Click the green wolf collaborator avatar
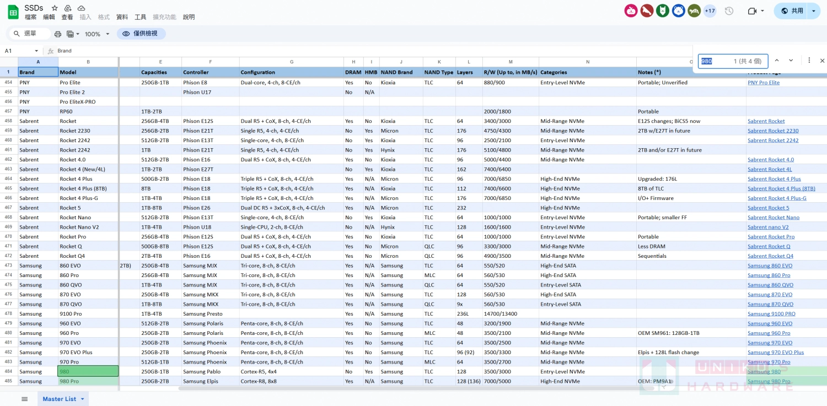Image resolution: width=827 pixels, height=406 pixels. coord(663,10)
